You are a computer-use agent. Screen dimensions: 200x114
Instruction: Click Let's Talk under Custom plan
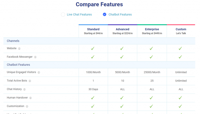(x=181, y=33)
